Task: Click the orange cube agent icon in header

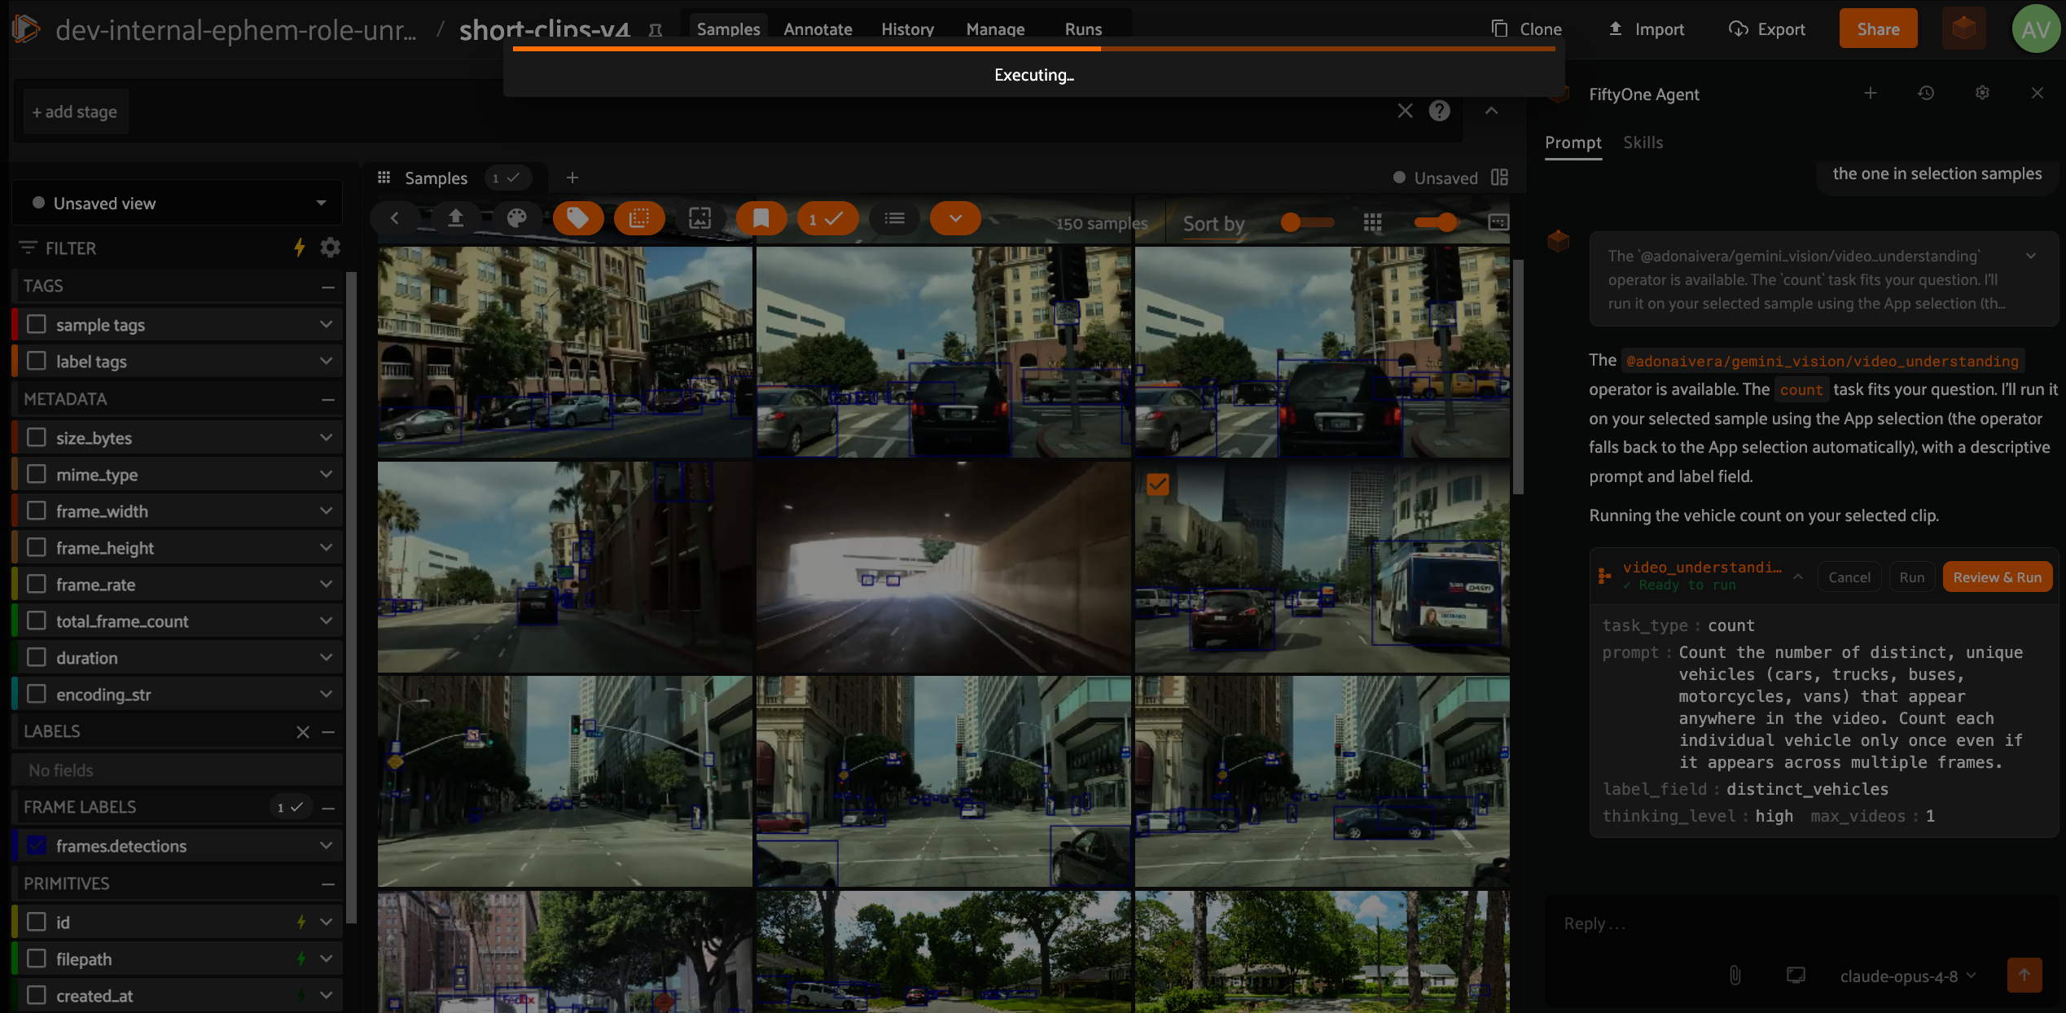Action: (x=1963, y=29)
